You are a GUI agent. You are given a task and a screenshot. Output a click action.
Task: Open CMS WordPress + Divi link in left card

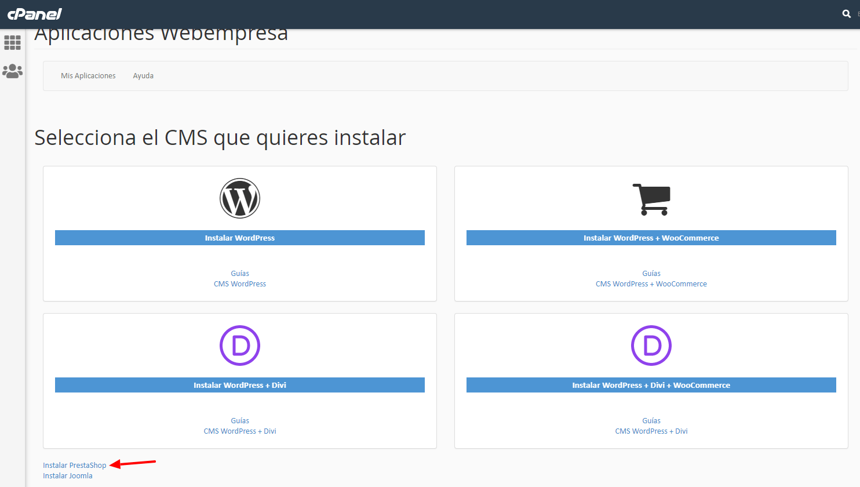pos(240,431)
